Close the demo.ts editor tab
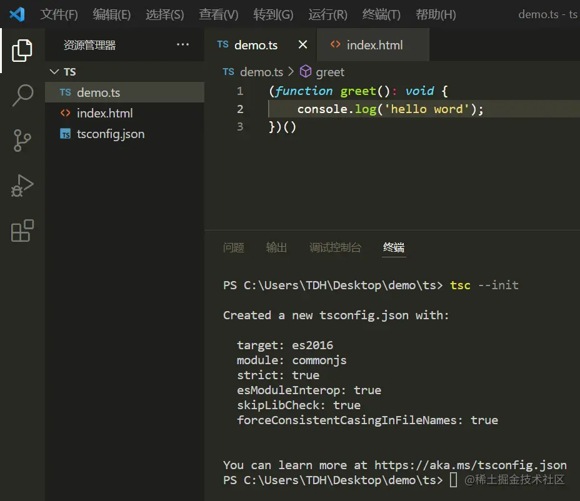This screenshot has height=501, width=580. click(302, 45)
